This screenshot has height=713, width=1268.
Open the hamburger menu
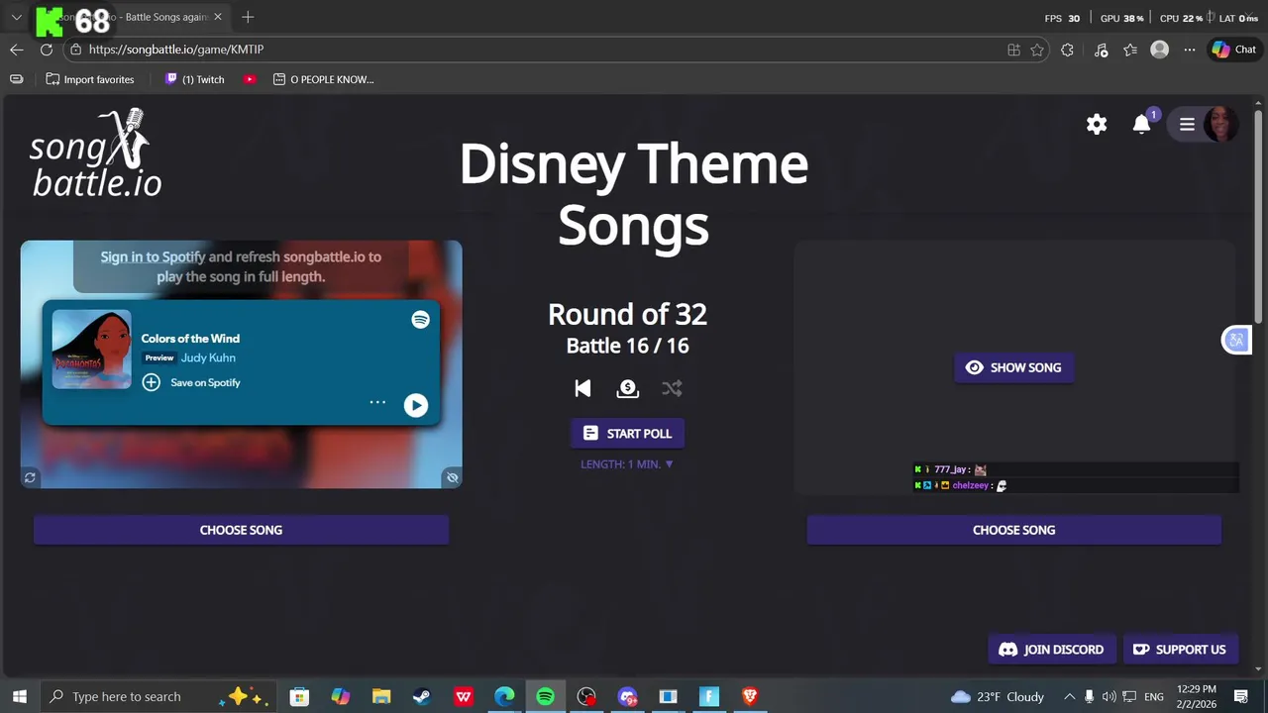[1187, 124]
